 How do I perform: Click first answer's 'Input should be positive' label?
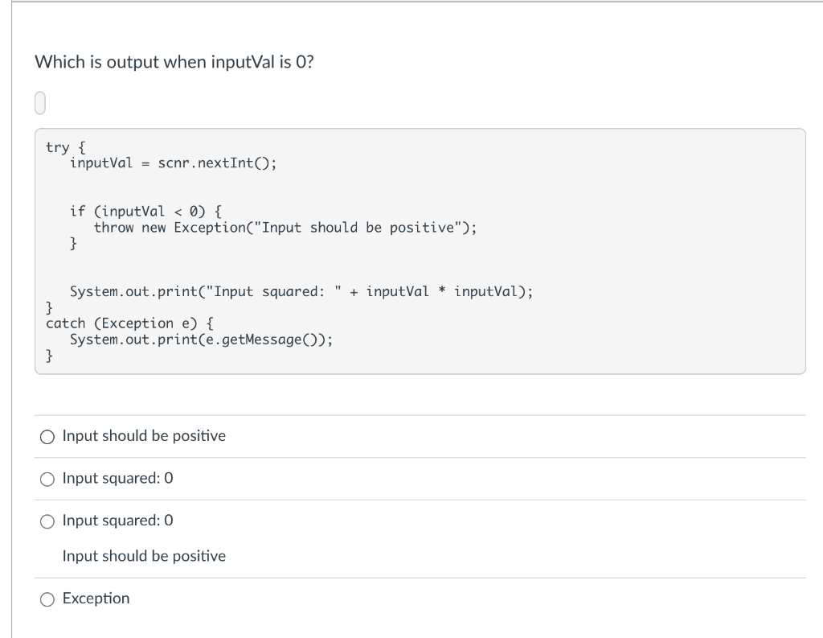[144, 436]
